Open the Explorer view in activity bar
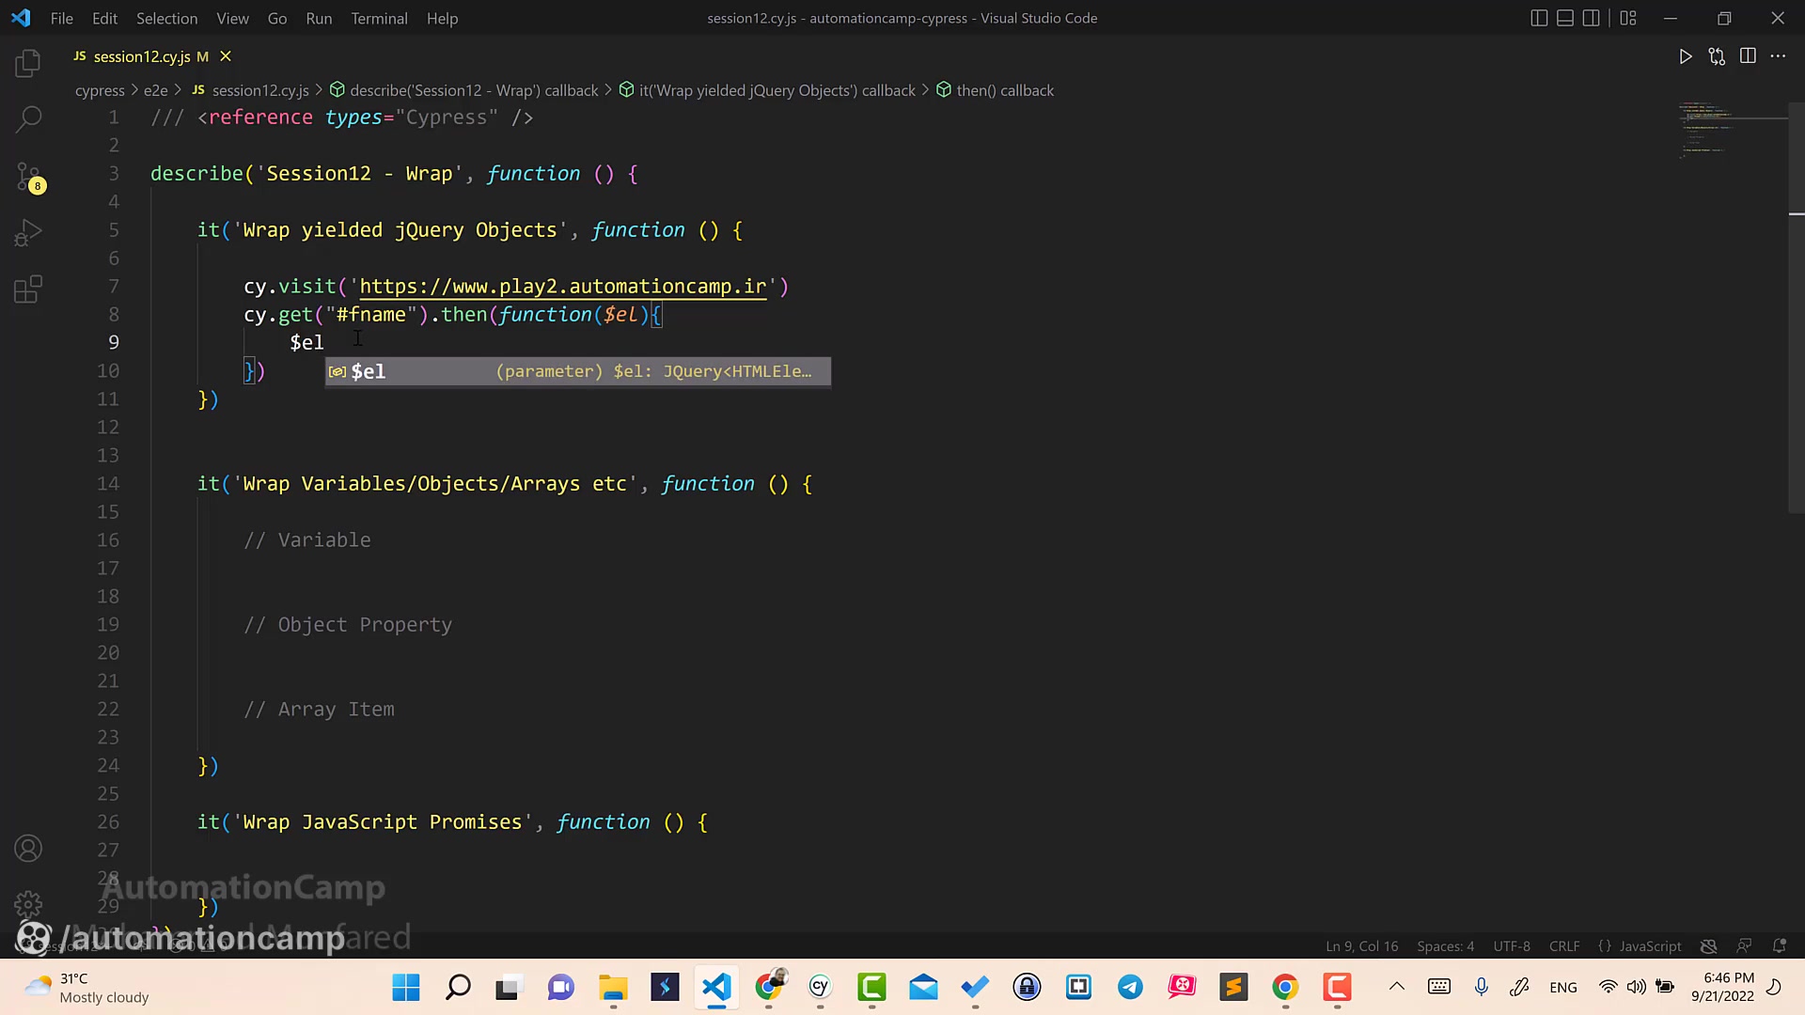The width and height of the screenshot is (1805, 1015). pyautogui.click(x=28, y=63)
